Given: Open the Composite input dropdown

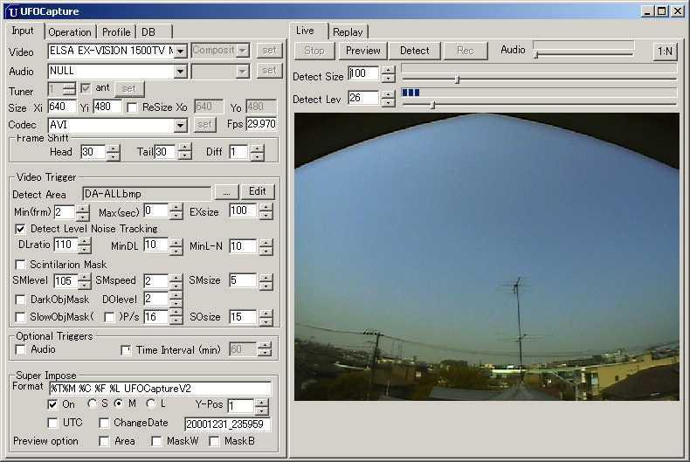Looking at the screenshot, I should 243,51.
